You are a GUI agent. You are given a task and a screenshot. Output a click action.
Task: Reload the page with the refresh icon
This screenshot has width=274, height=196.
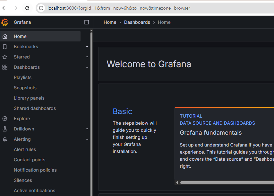point(27,8)
